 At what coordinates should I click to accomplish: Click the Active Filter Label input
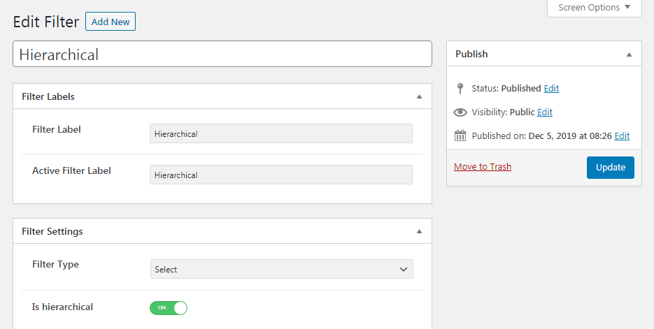(x=281, y=175)
